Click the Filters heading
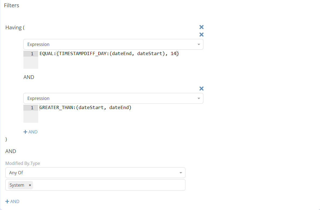The image size is (320, 210). click(x=12, y=5)
